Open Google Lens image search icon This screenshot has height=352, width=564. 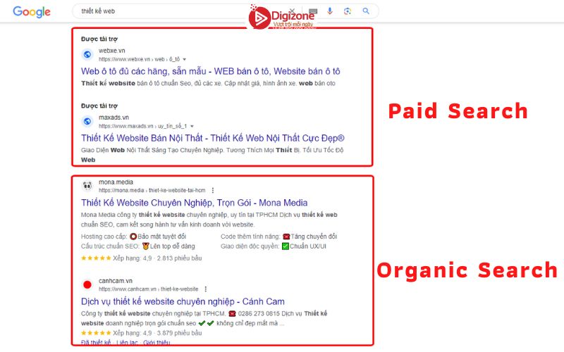(348, 11)
